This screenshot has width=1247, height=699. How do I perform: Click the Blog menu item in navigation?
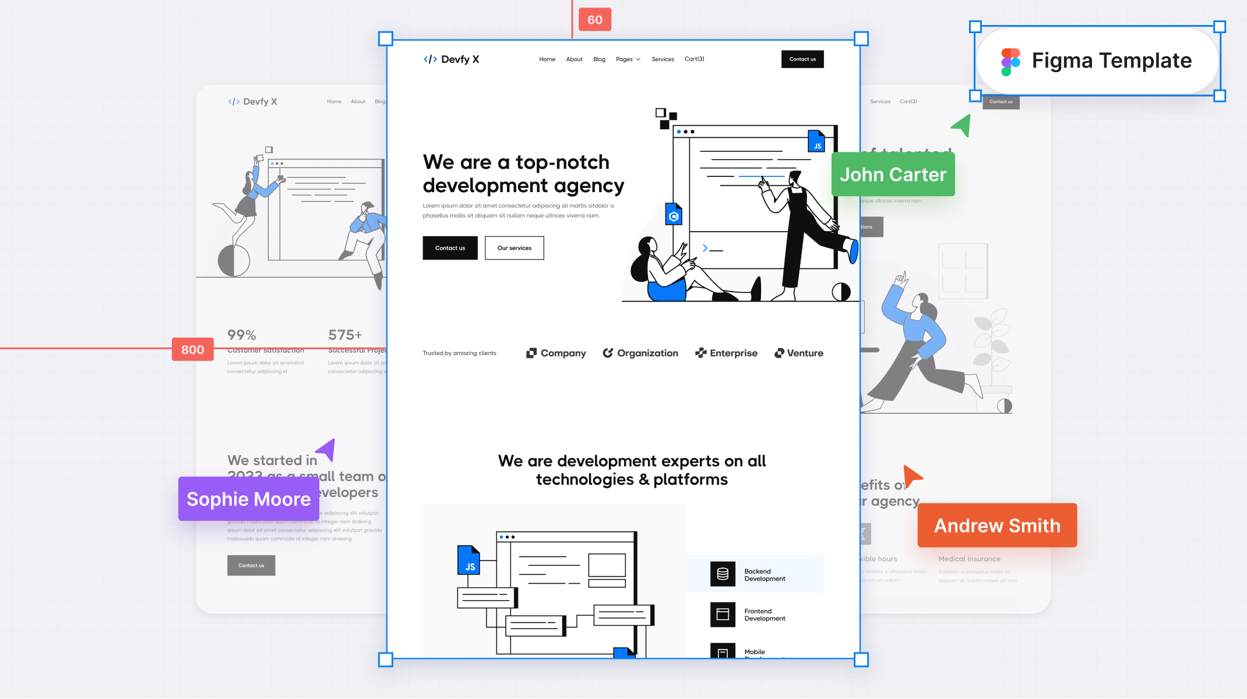pos(598,59)
